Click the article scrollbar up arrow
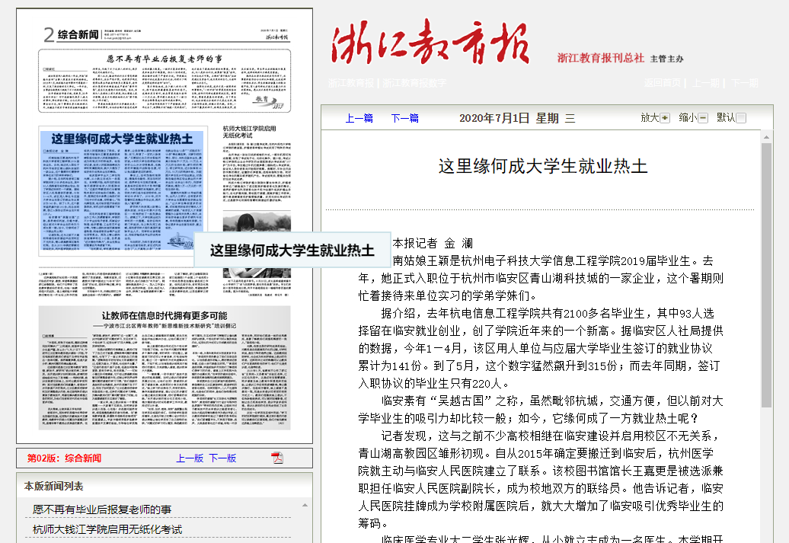The height and width of the screenshot is (543, 789). click(766, 137)
